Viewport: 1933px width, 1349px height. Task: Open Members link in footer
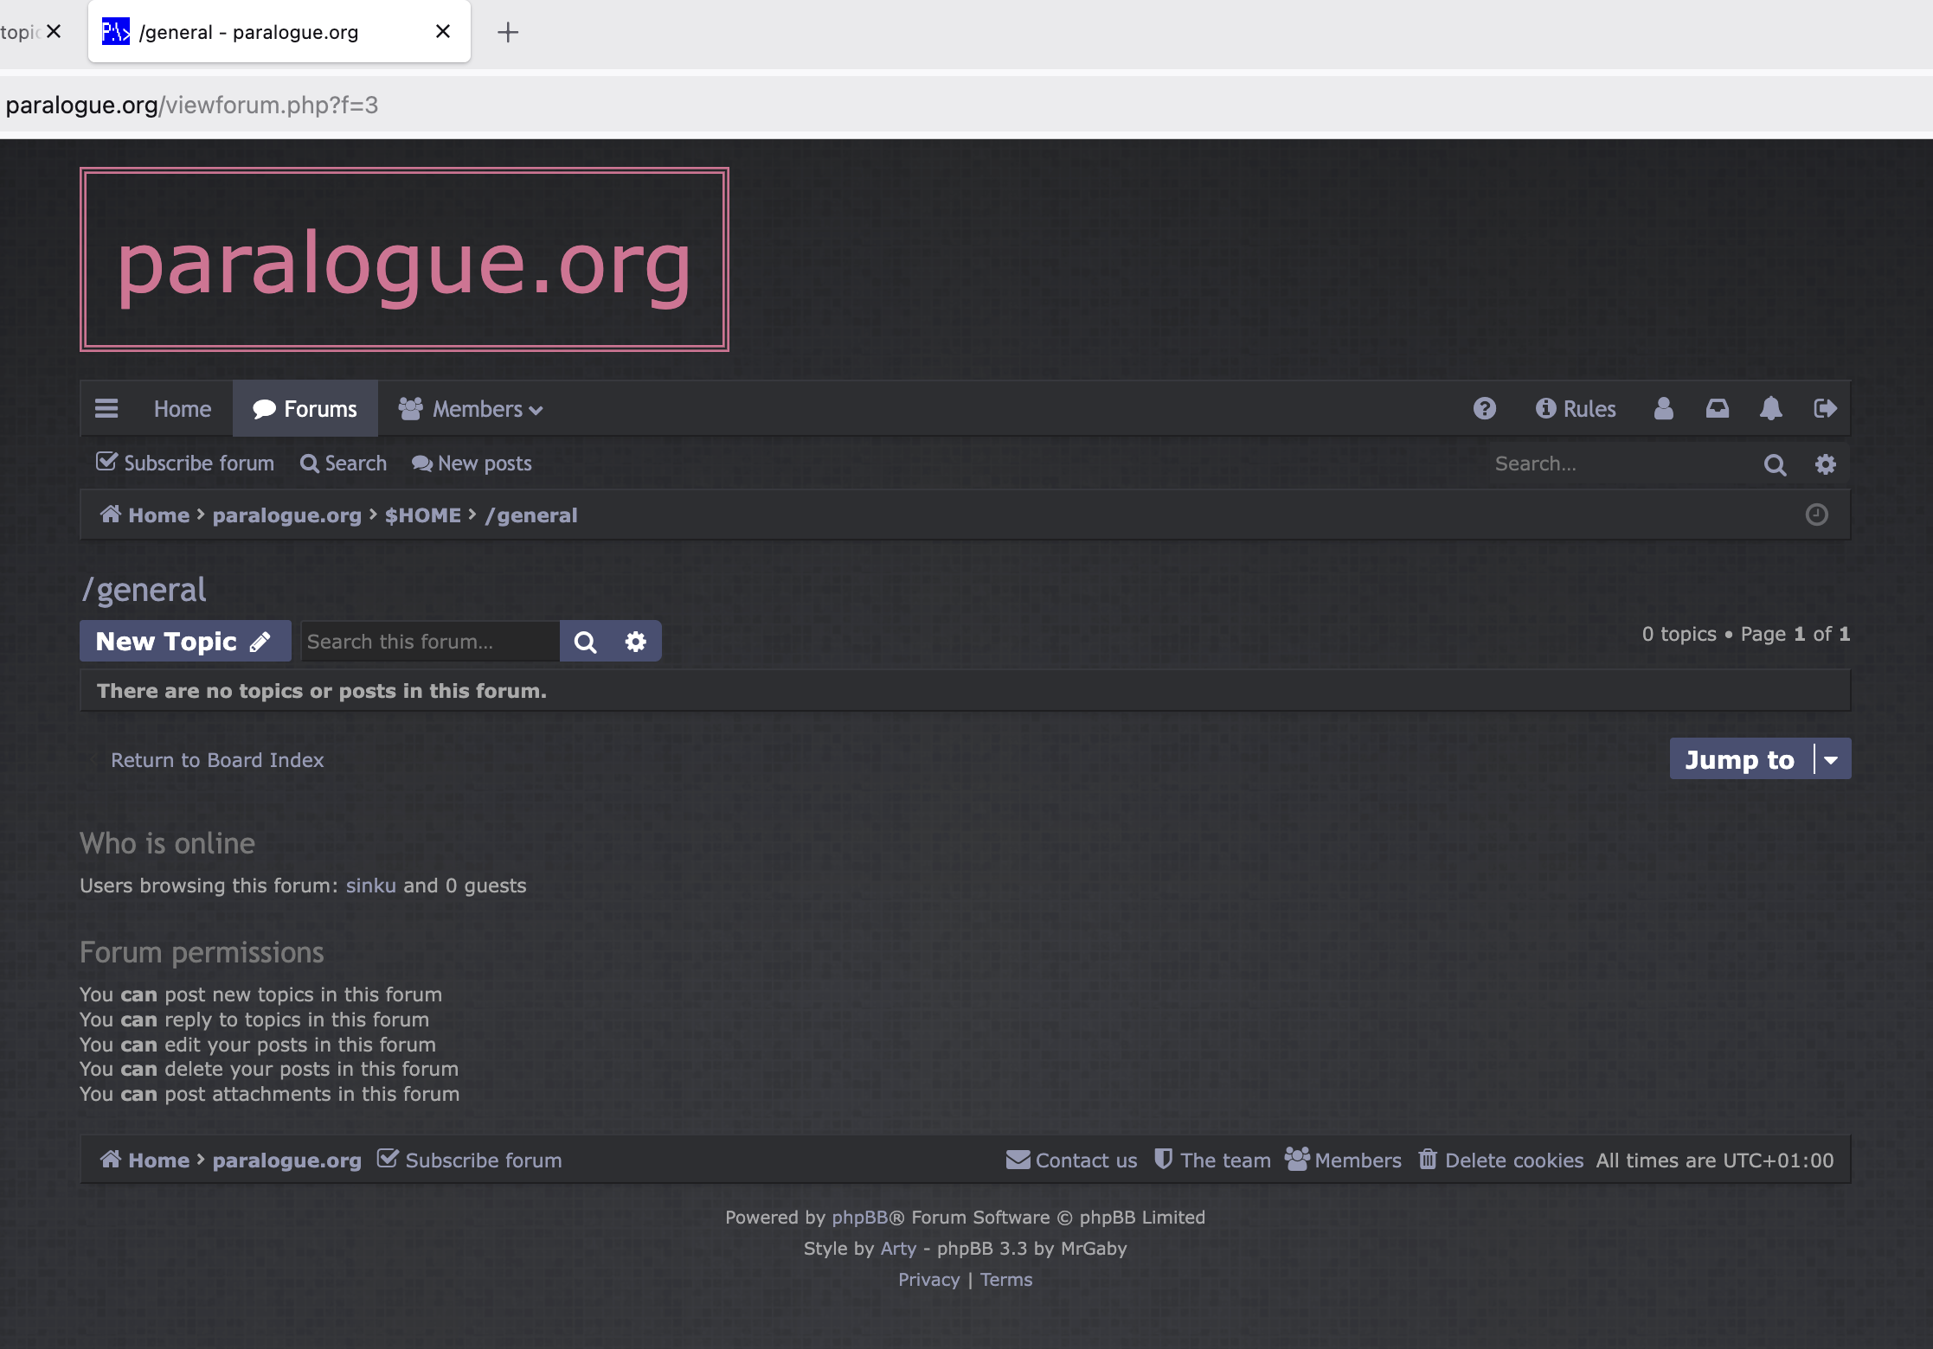click(x=1343, y=1160)
